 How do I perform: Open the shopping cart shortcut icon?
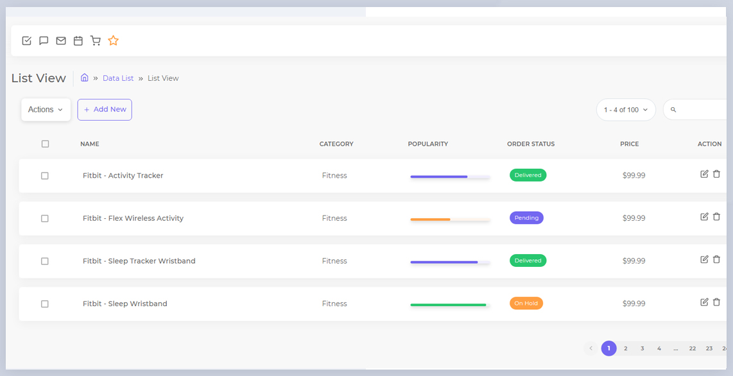click(x=96, y=40)
